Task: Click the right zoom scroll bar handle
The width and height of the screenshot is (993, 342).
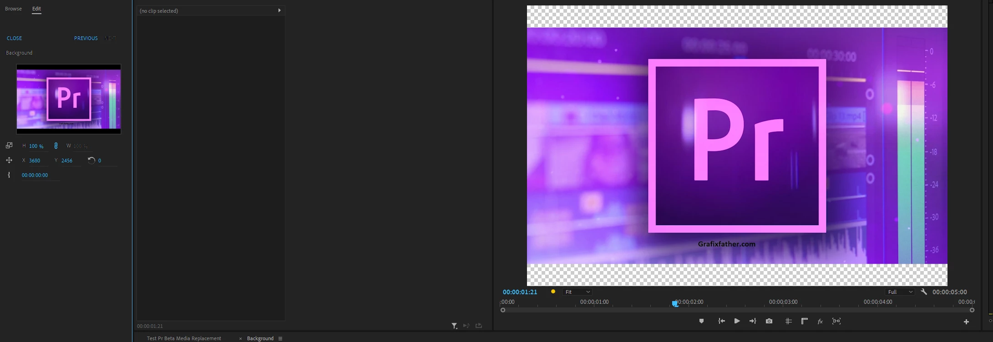Action: pyautogui.click(x=972, y=310)
